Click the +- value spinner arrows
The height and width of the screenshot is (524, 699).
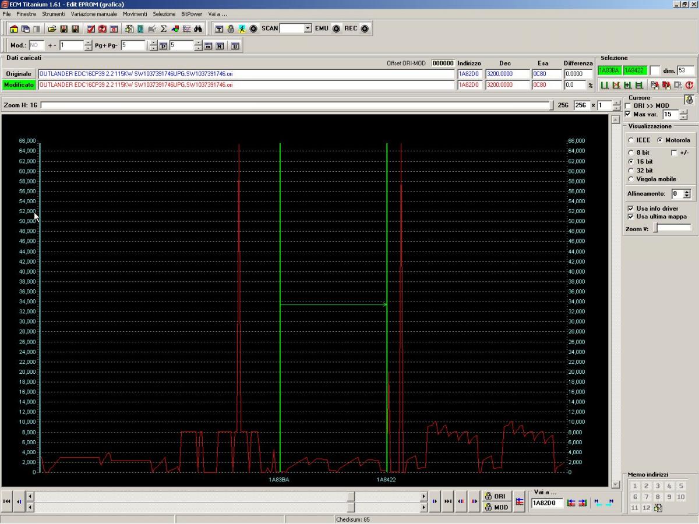(x=89, y=45)
